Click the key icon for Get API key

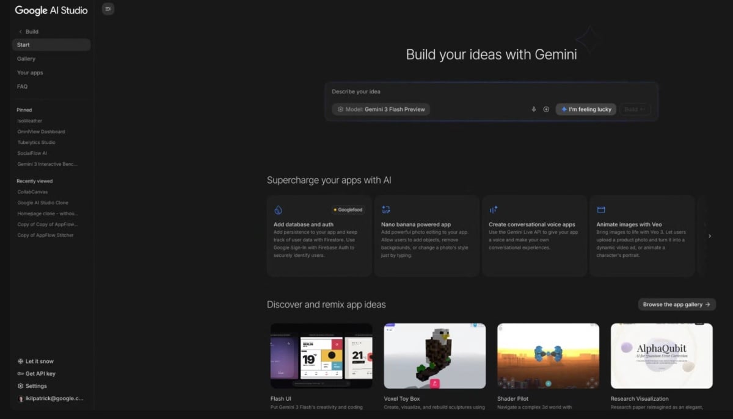[x=20, y=373]
